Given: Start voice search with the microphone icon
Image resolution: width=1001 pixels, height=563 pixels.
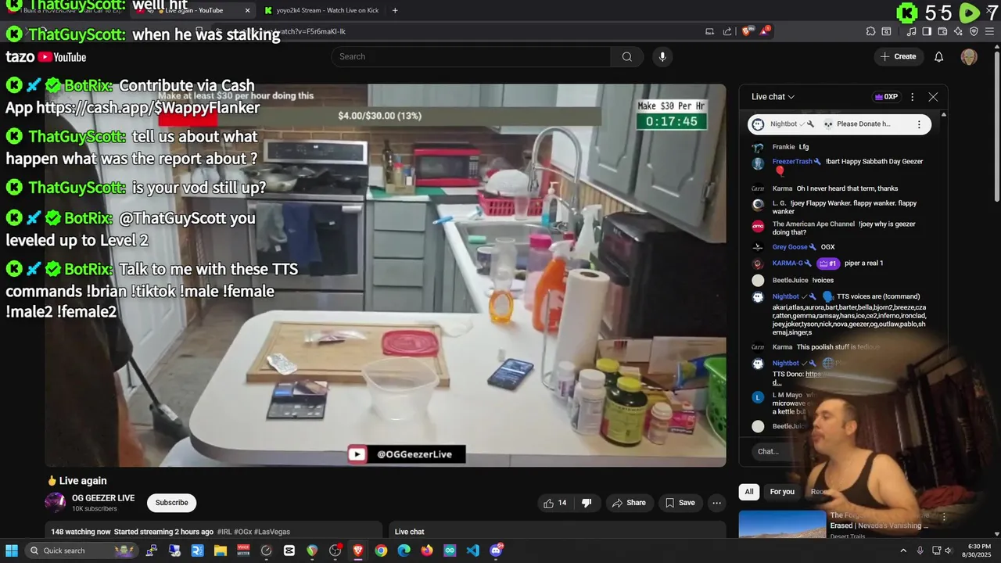Looking at the screenshot, I should click(662, 56).
